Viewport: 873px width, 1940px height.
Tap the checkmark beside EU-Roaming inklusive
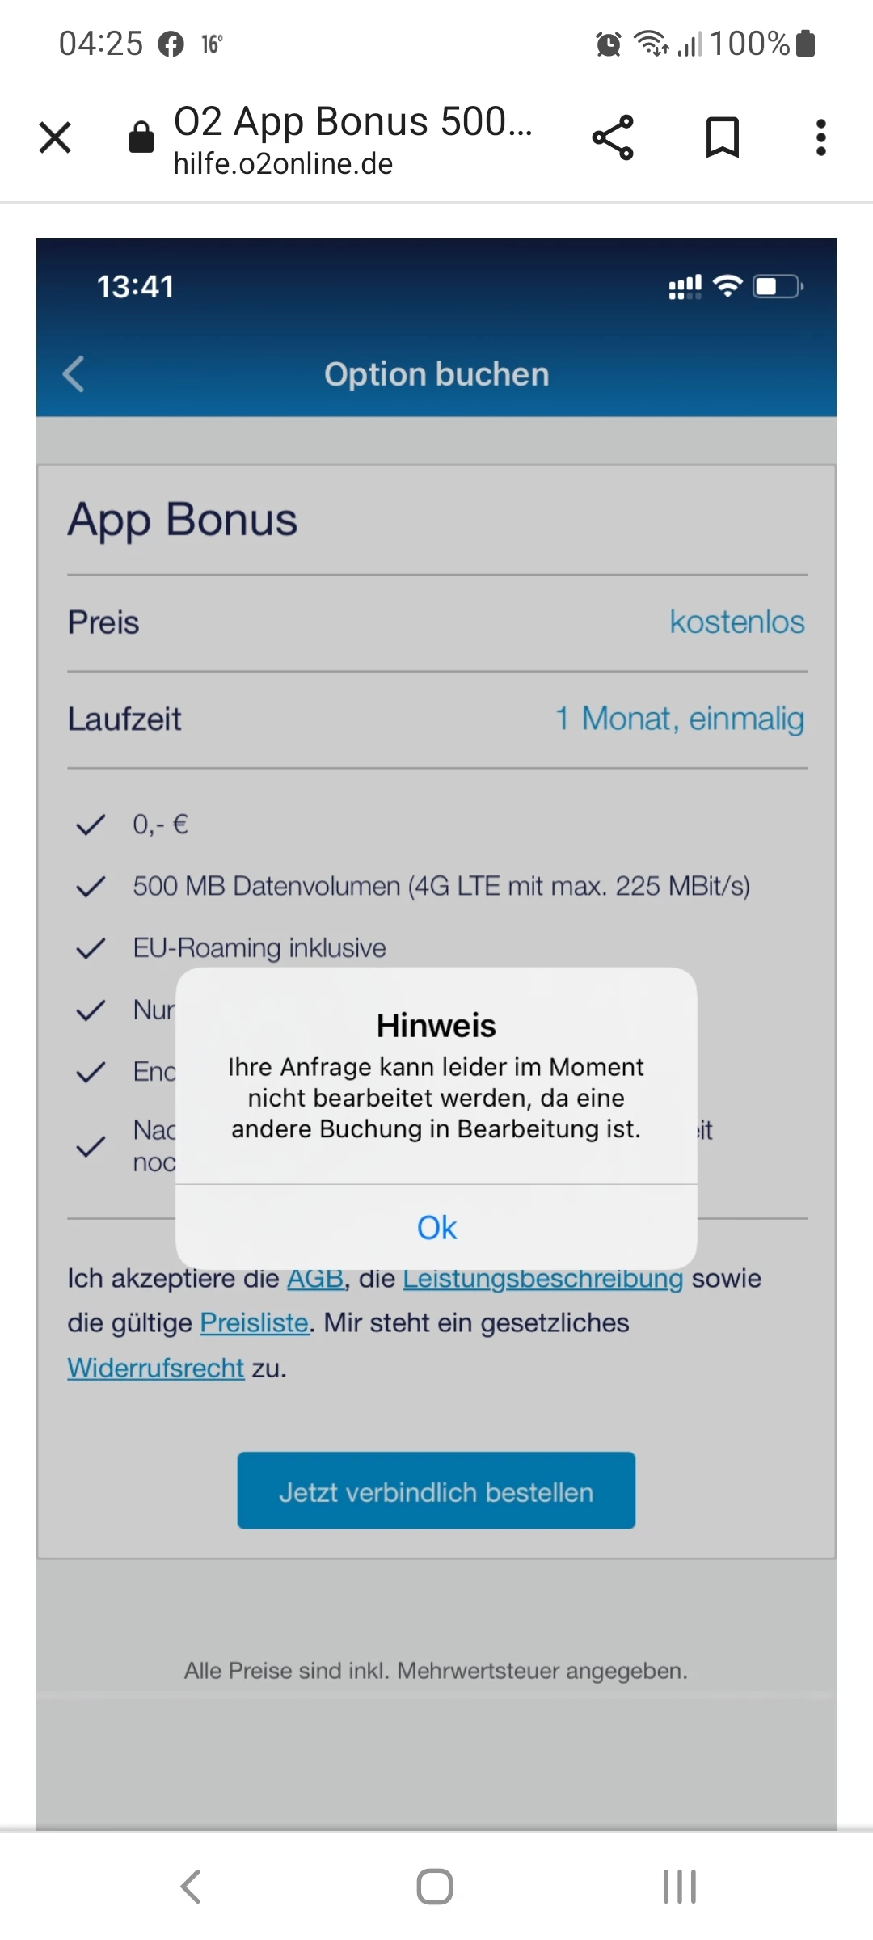91,948
